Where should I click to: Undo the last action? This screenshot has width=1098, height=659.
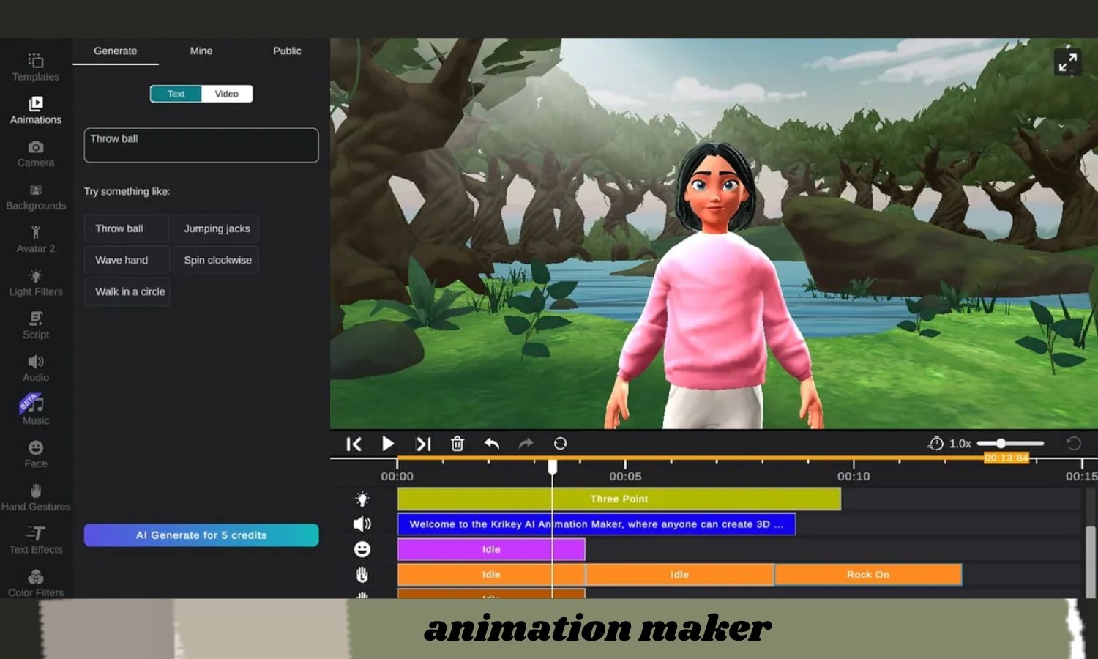pyautogui.click(x=491, y=444)
